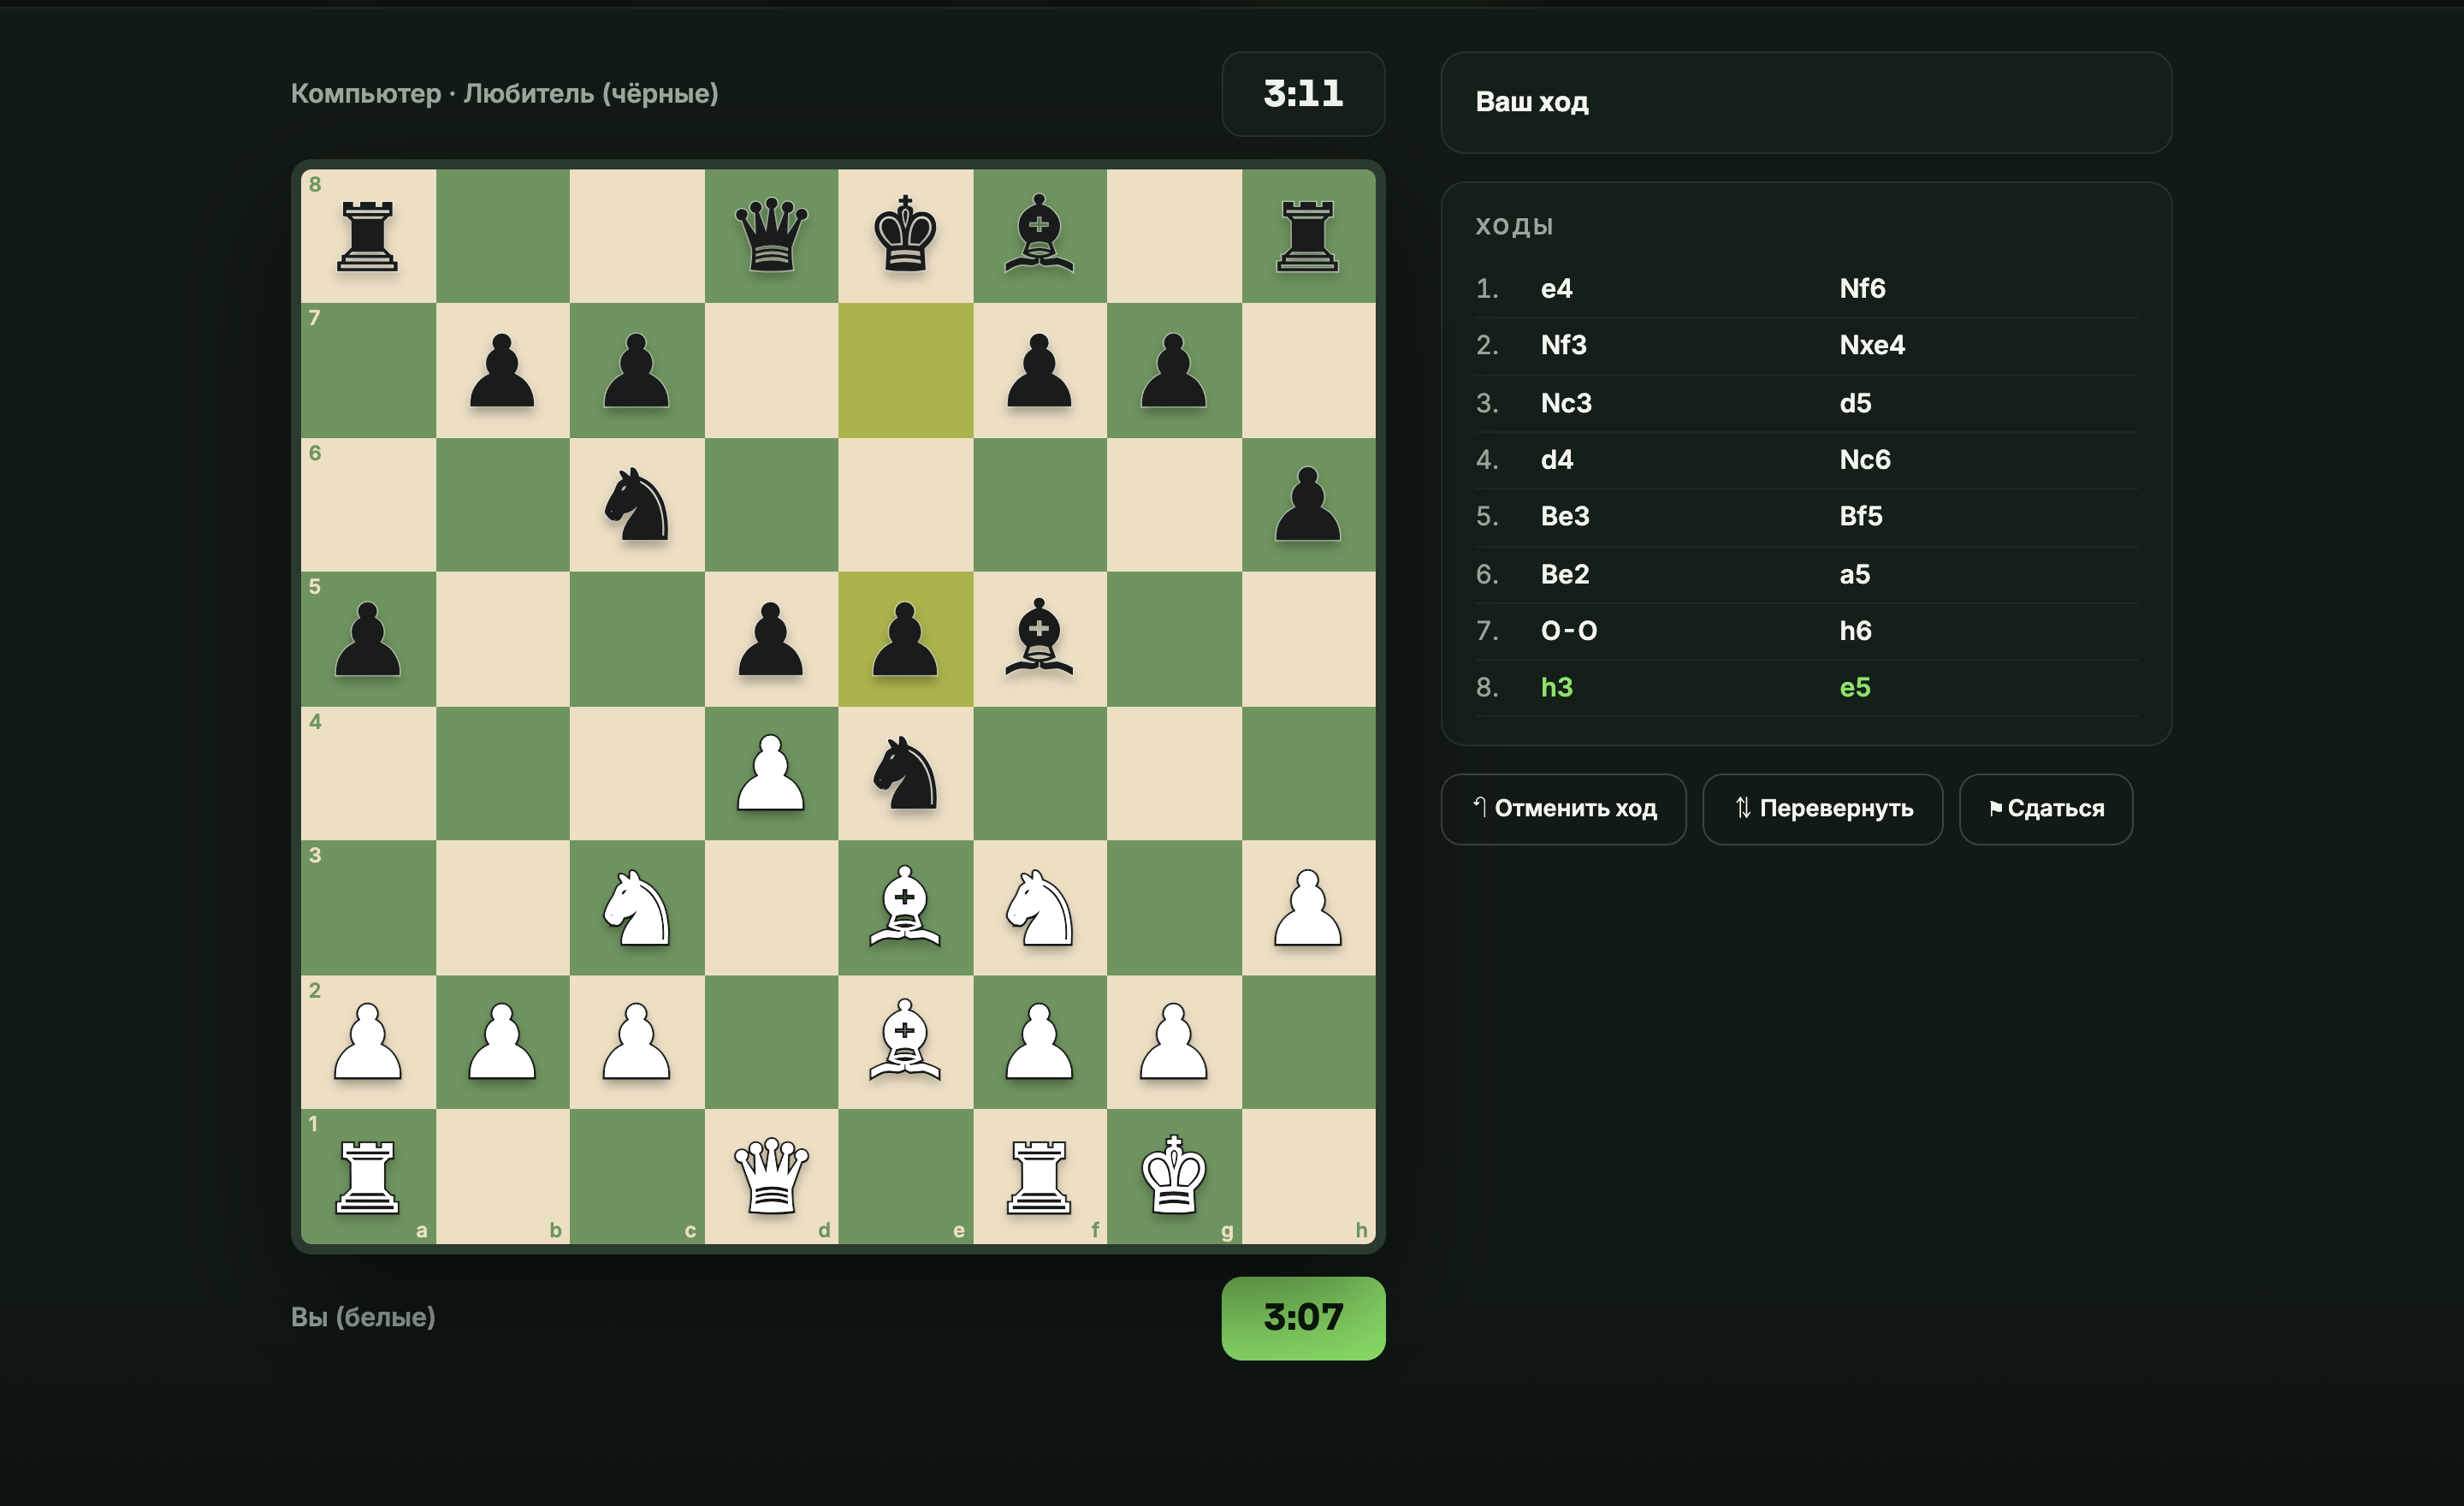Flip the board with Перевернуть
The image size is (2464, 1506).
click(x=1822, y=809)
